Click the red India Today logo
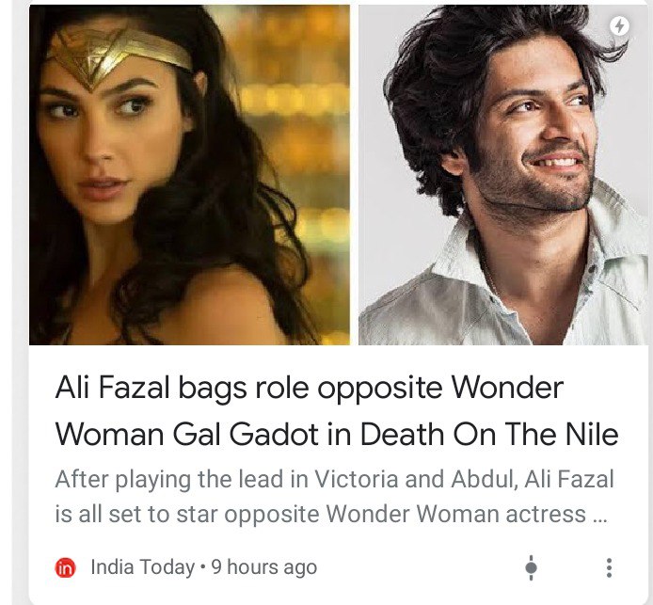 (x=65, y=568)
